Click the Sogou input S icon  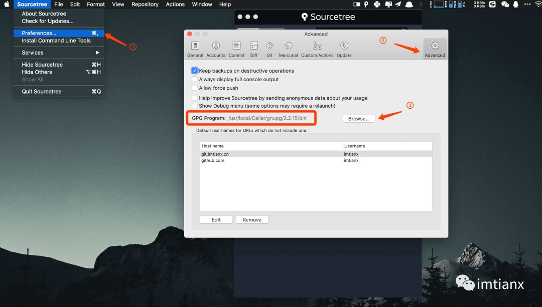pyautogui.click(x=492, y=4)
